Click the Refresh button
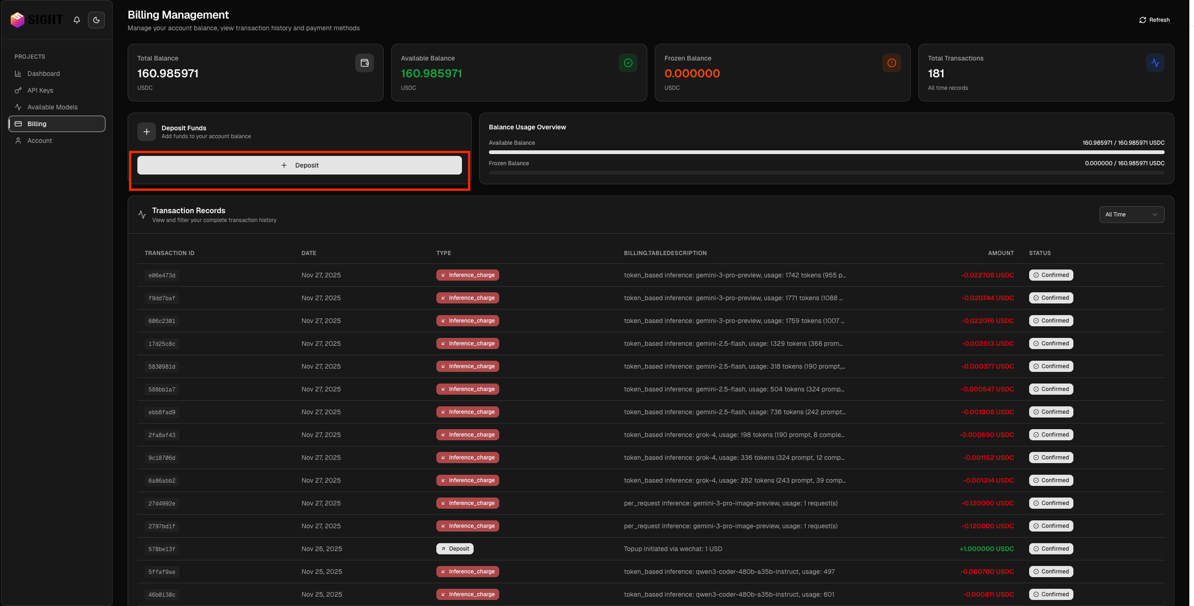This screenshot has height=606, width=1194. point(1154,20)
